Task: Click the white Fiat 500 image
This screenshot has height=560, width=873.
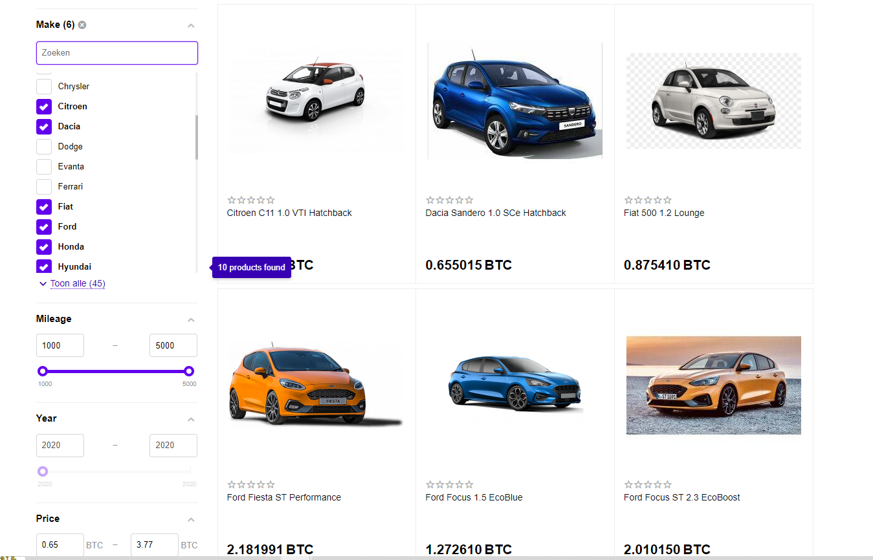Action: (714, 101)
